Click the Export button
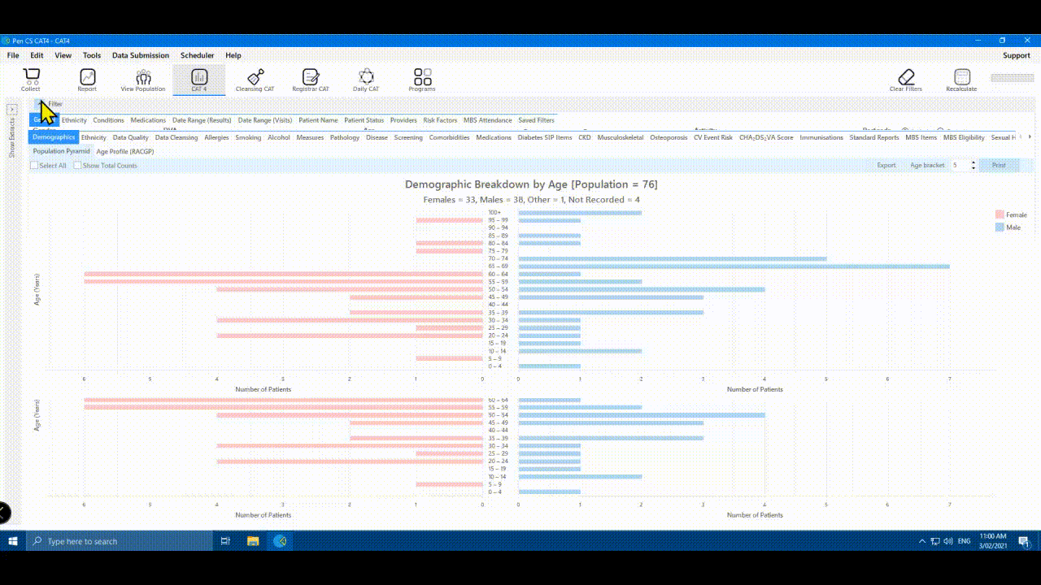The width and height of the screenshot is (1041, 585). (886, 166)
